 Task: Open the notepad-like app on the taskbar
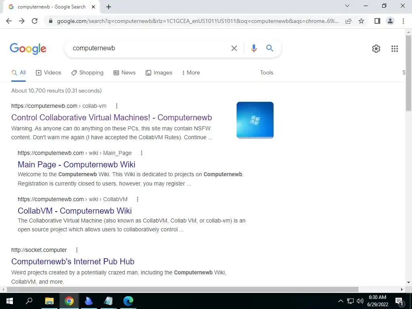click(108, 301)
